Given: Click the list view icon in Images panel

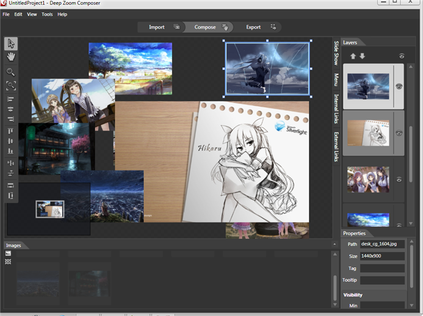Looking at the screenshot, I should click(x=8, y=253).
